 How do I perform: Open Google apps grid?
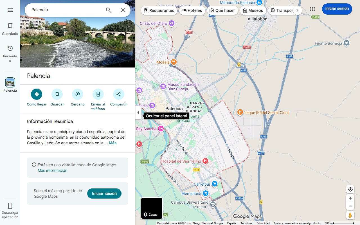coord(312,9)
